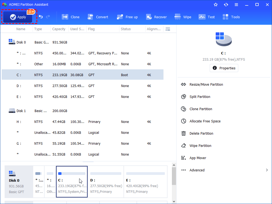Click Clone Partition option
Viewport: 272px width, 204px height.
[x=201, y=109]
